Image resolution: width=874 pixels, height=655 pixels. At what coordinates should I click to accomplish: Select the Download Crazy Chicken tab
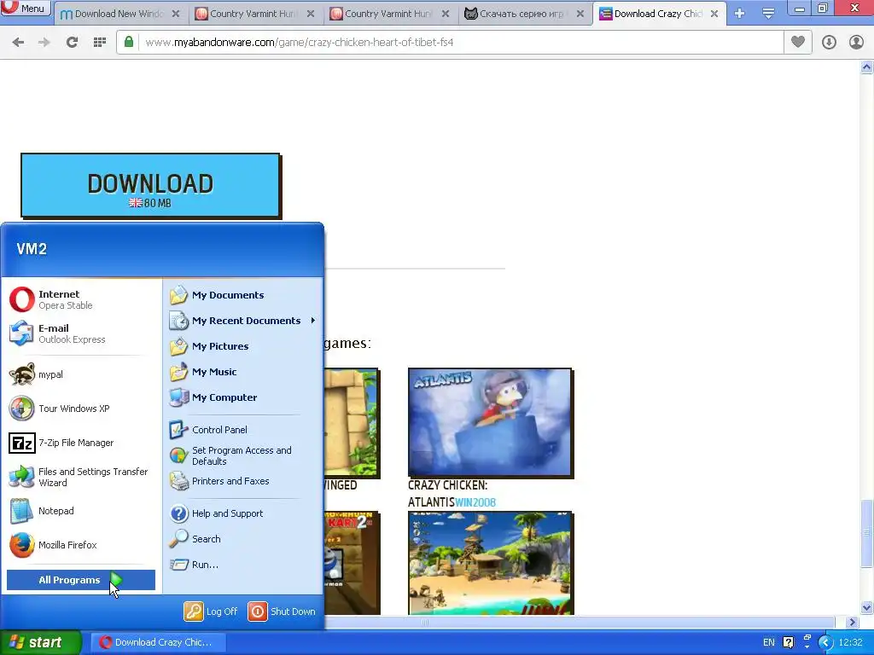[660, 14]
